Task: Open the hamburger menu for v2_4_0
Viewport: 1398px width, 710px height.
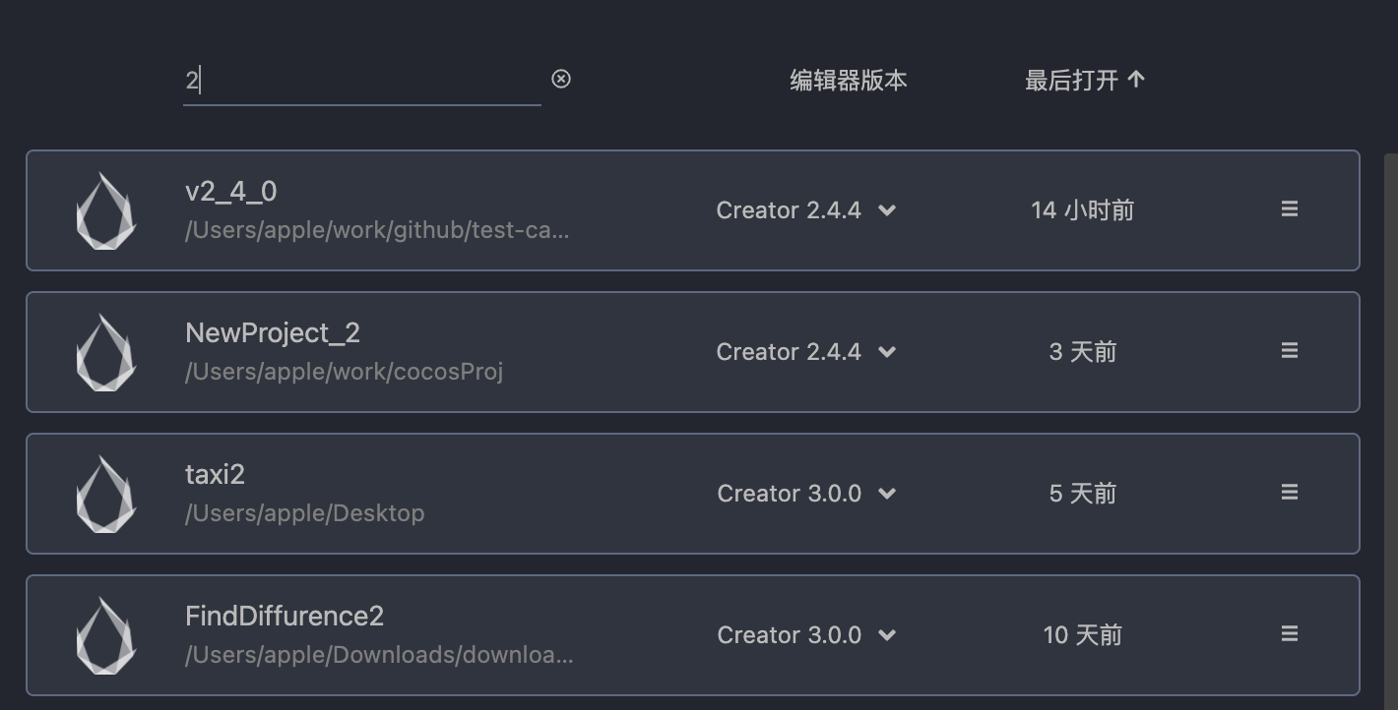Action: [x=1290, y=209]
